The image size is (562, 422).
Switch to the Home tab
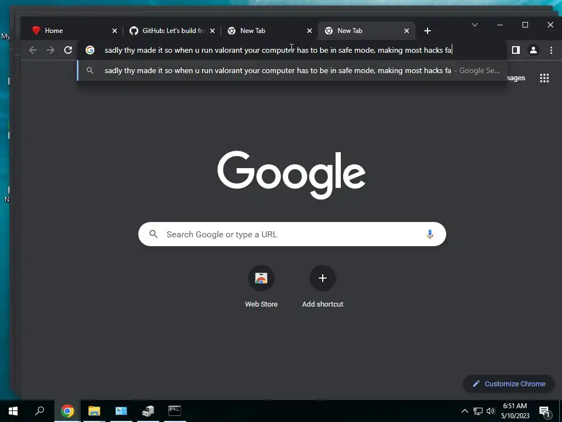[x=74, y=31]
